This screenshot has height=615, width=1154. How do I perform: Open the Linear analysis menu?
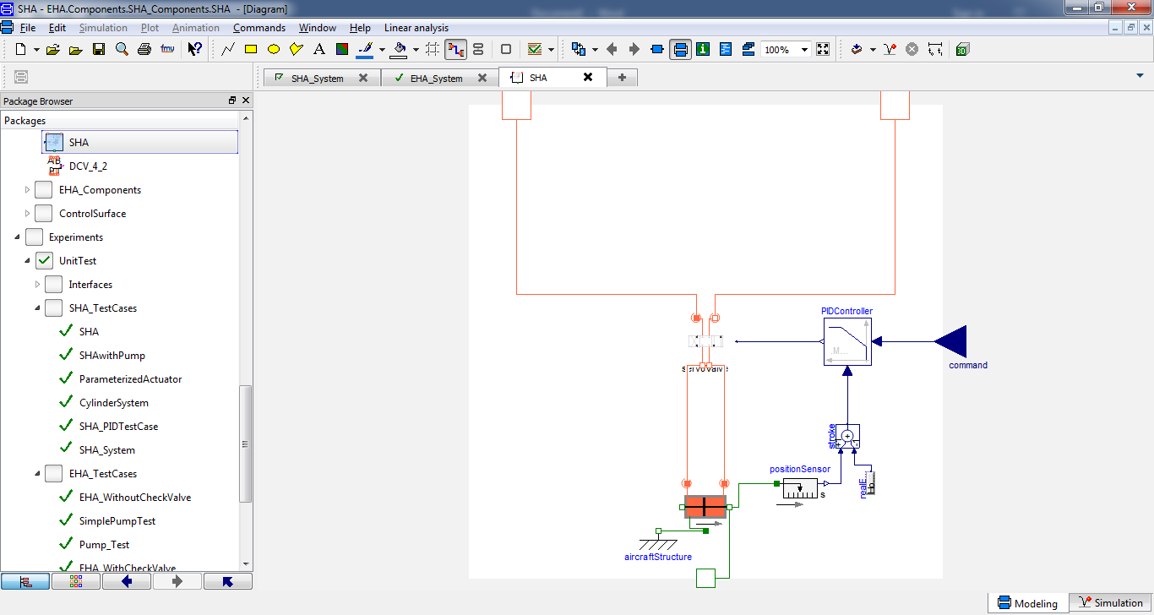pyautogui.click(x=416, y=28)
